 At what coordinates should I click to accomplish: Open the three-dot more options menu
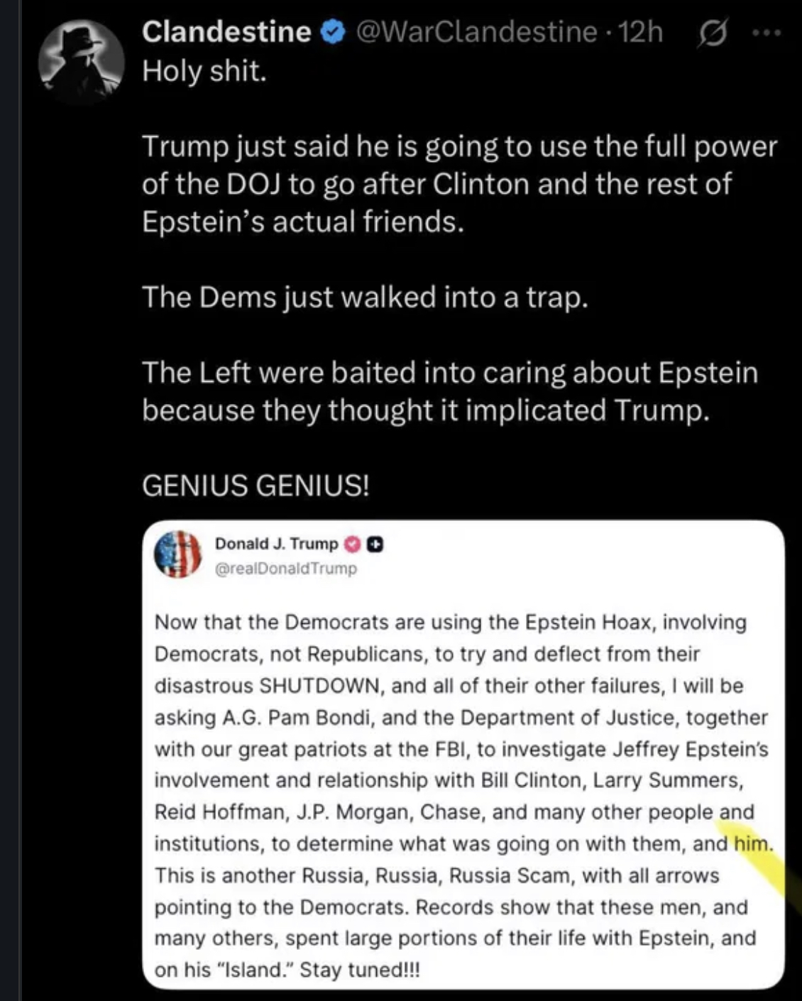767,33
